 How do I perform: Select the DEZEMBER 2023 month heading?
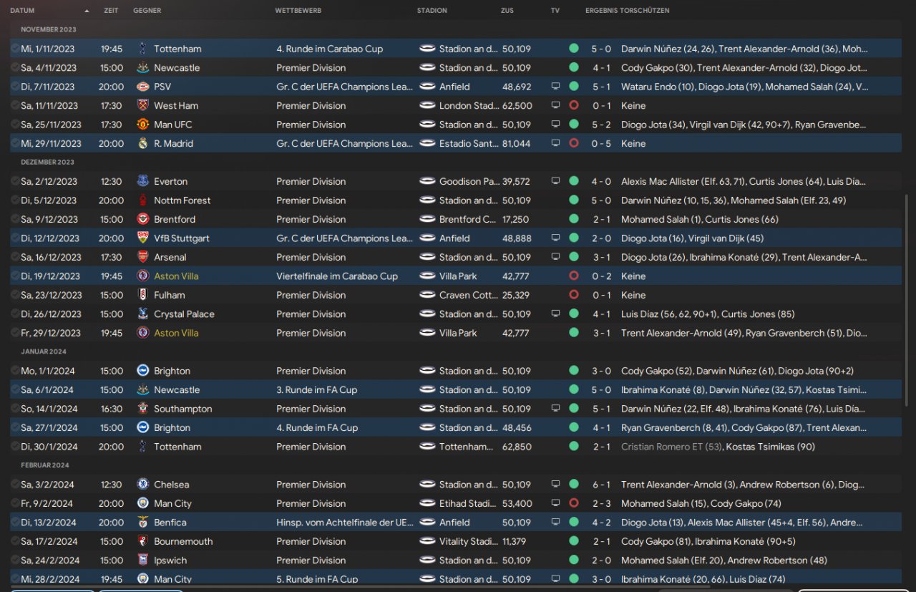(48, 162)
